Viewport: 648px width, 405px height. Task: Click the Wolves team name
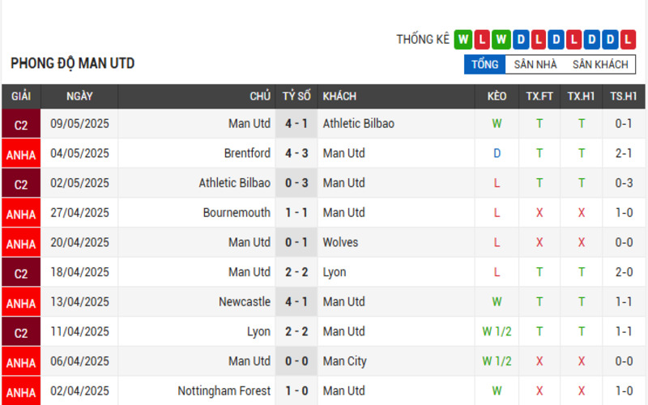(x=340, y=242)
